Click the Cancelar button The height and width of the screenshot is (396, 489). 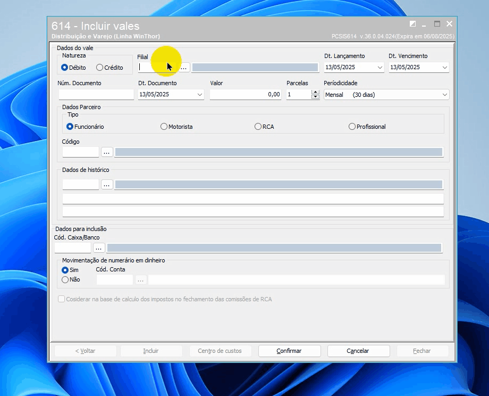tap(358, 351)
